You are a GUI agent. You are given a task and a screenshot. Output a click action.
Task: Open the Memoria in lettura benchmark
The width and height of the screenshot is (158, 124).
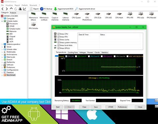pyautogui.click(x=33, y=16)
